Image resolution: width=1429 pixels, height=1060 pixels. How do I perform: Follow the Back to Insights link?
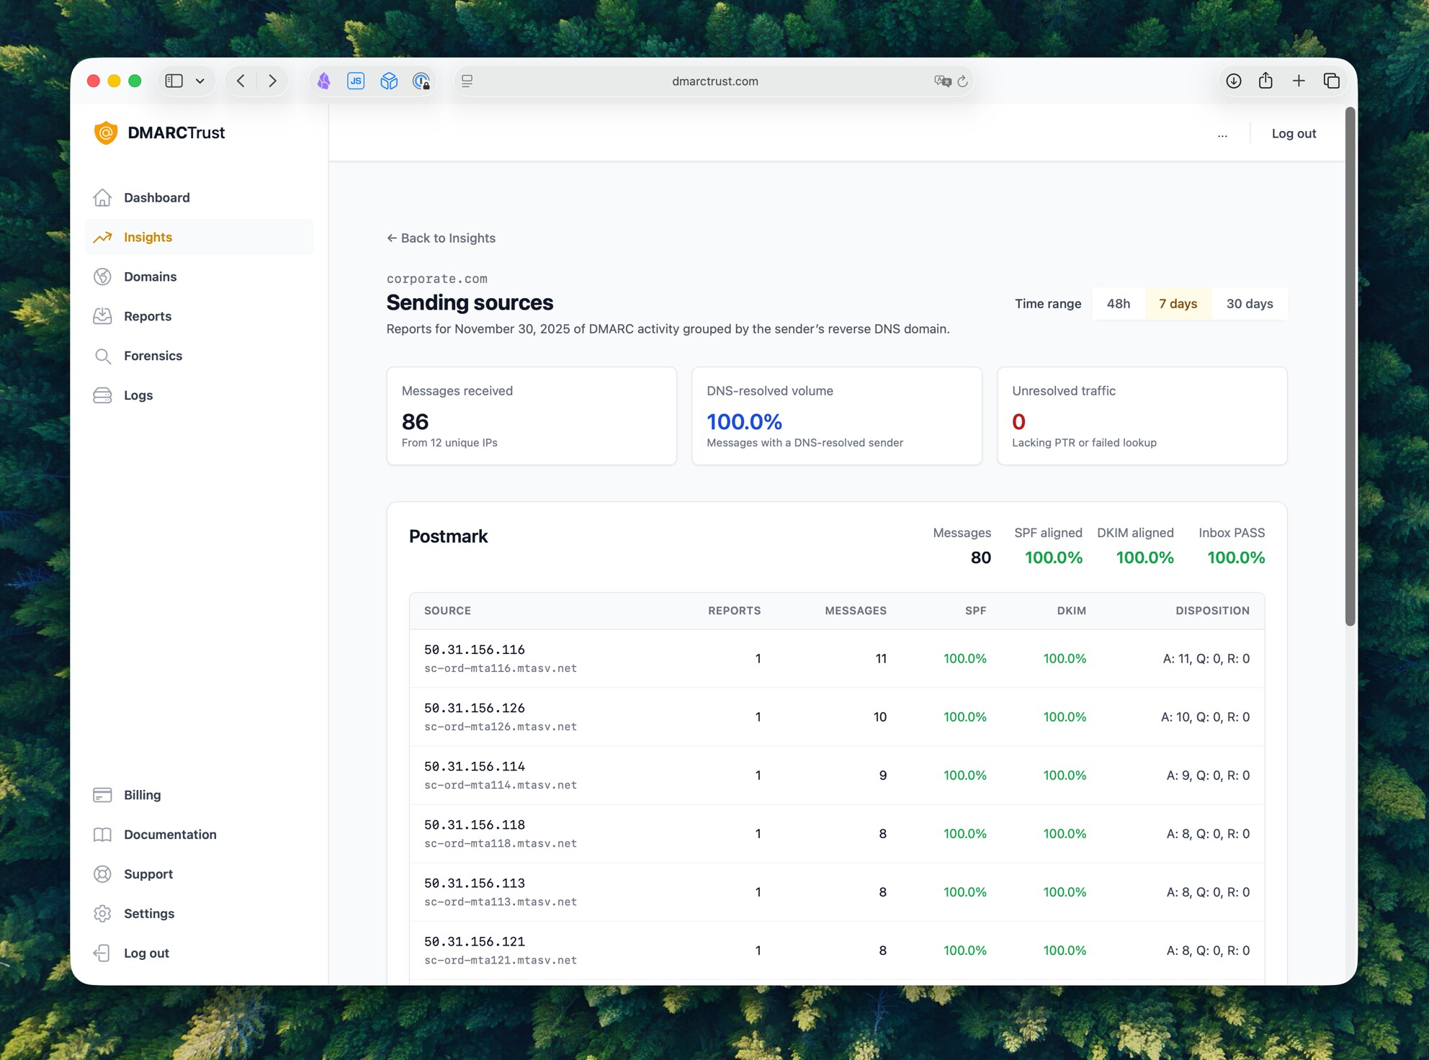coord(441,238)
